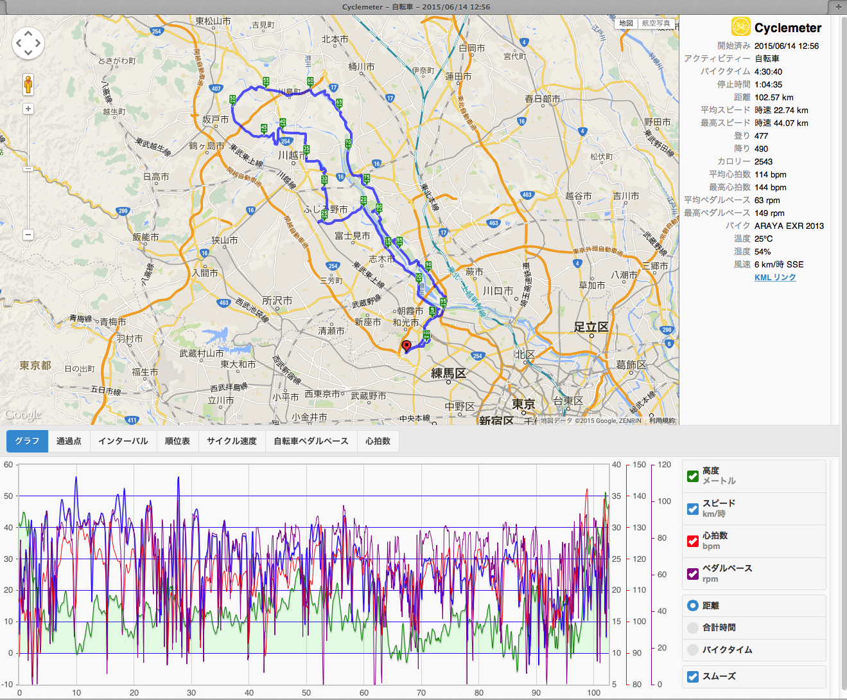Image resolution: width=847 pixels, height=700 pixels.
Task: Click the Google logo on the map
Action: click(x=23, y=415)
